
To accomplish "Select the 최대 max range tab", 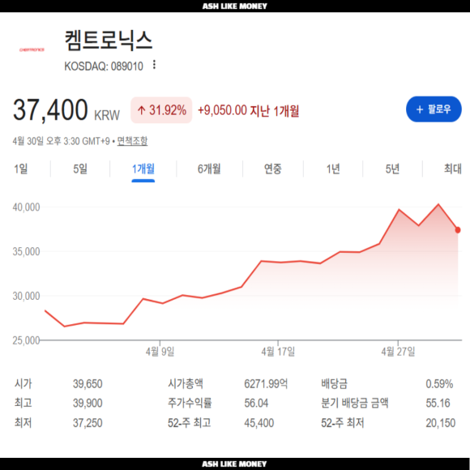I will (453, 169).
